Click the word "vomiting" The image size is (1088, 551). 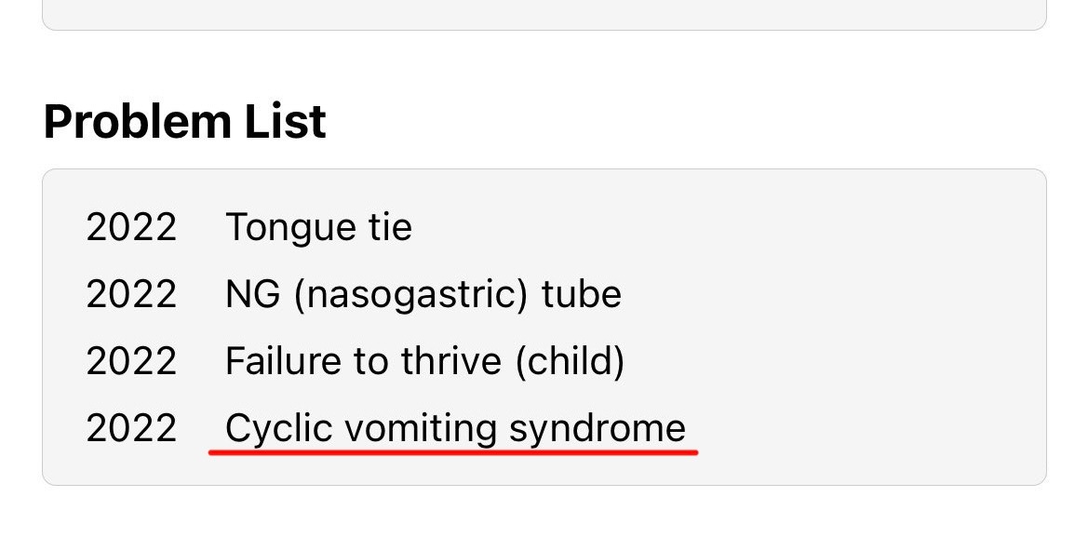tap(422, 429)
